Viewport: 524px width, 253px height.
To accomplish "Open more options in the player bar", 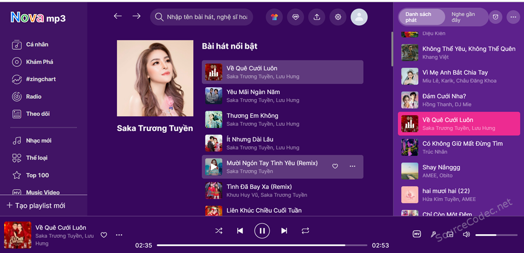I will [x=119, y=235].
